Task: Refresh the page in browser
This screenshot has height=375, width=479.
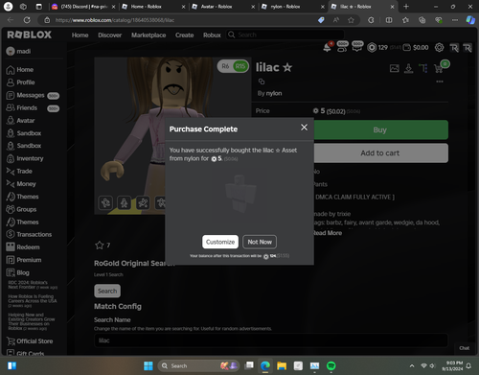Action: click(27, 20)
